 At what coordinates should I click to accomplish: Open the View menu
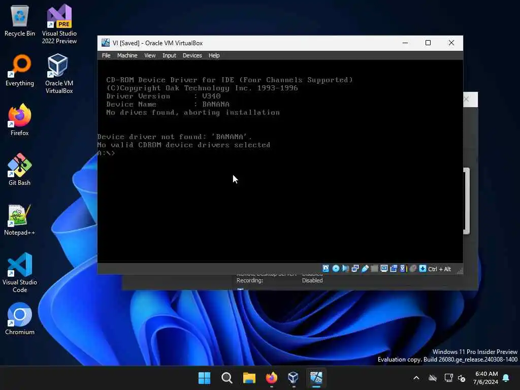coord(150,55)
